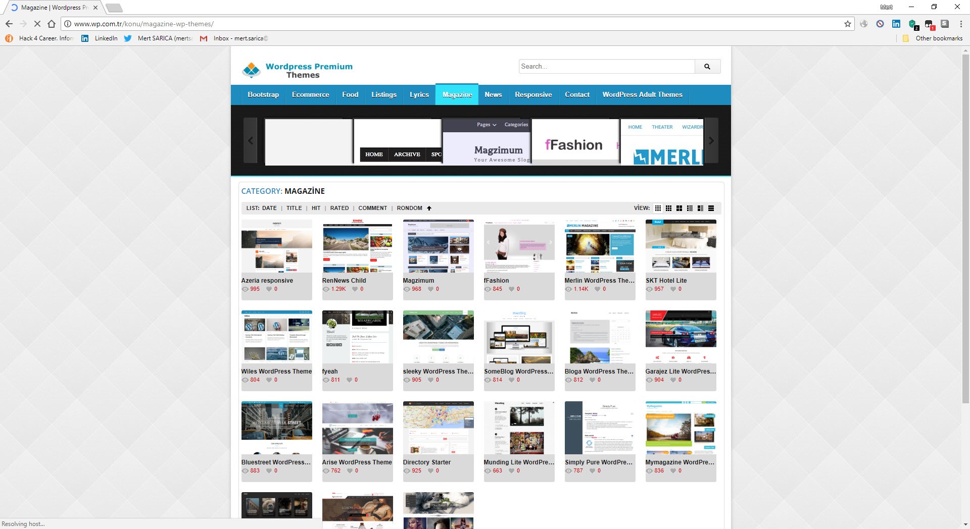
Task: Open Garajez Lite WordPress title
Action: coord(681,372)
